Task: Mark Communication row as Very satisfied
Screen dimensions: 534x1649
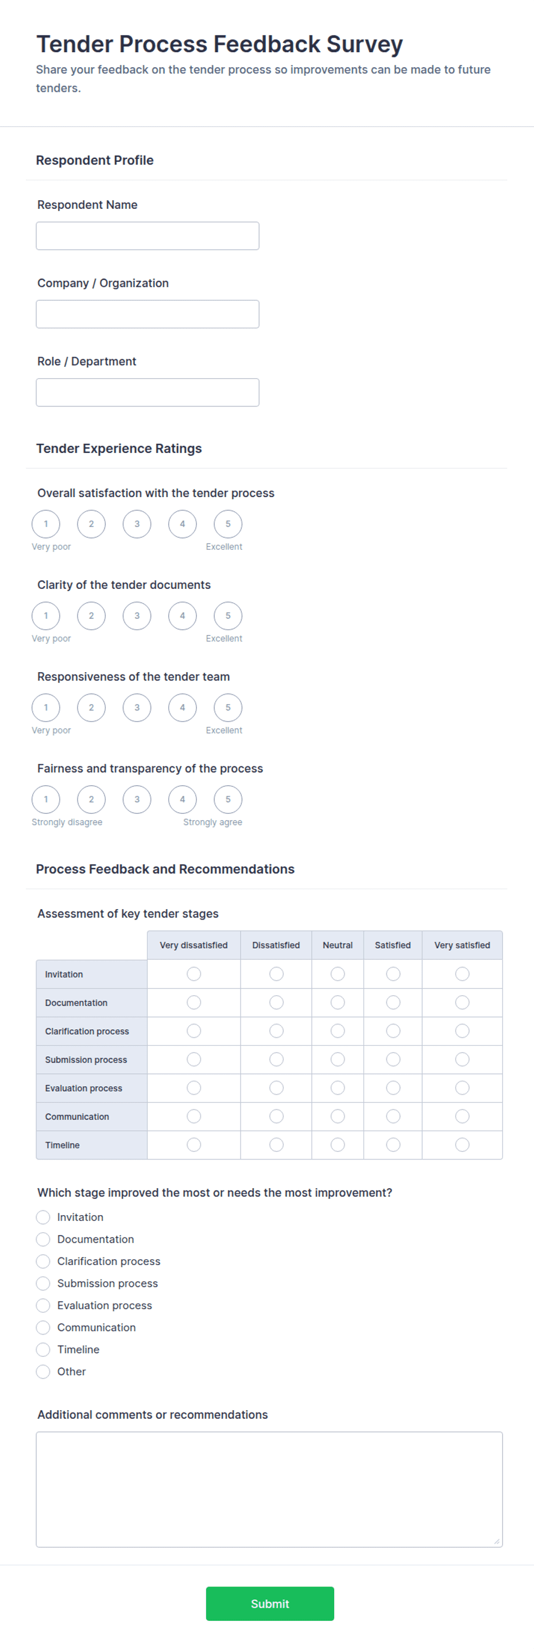Action: click(x=462, y=1116)
